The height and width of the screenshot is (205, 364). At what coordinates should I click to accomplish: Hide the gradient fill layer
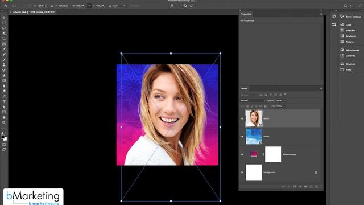coord(242,154)
